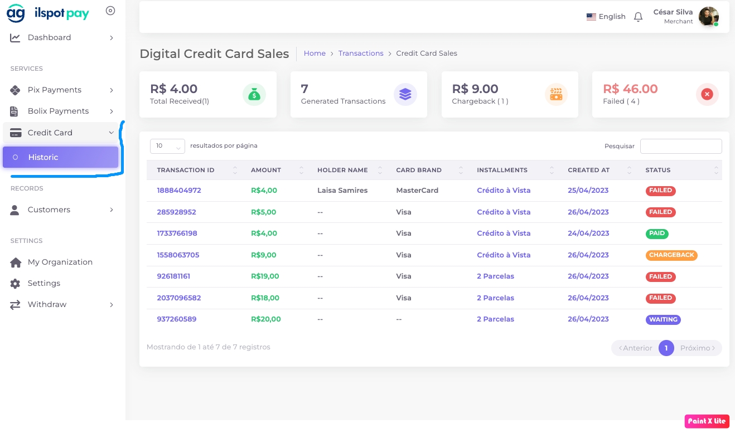This screenshot has width=735, height=433.
Task: Click the Transactions breadcrumb link
Action: tap(360, 53)
